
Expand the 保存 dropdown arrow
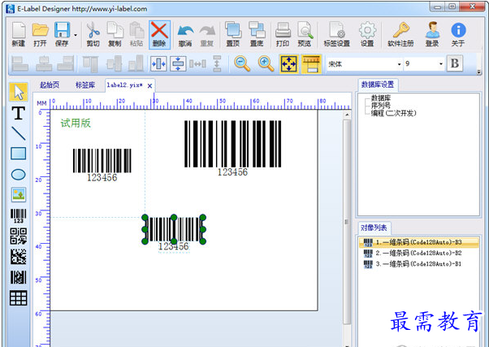76,35
